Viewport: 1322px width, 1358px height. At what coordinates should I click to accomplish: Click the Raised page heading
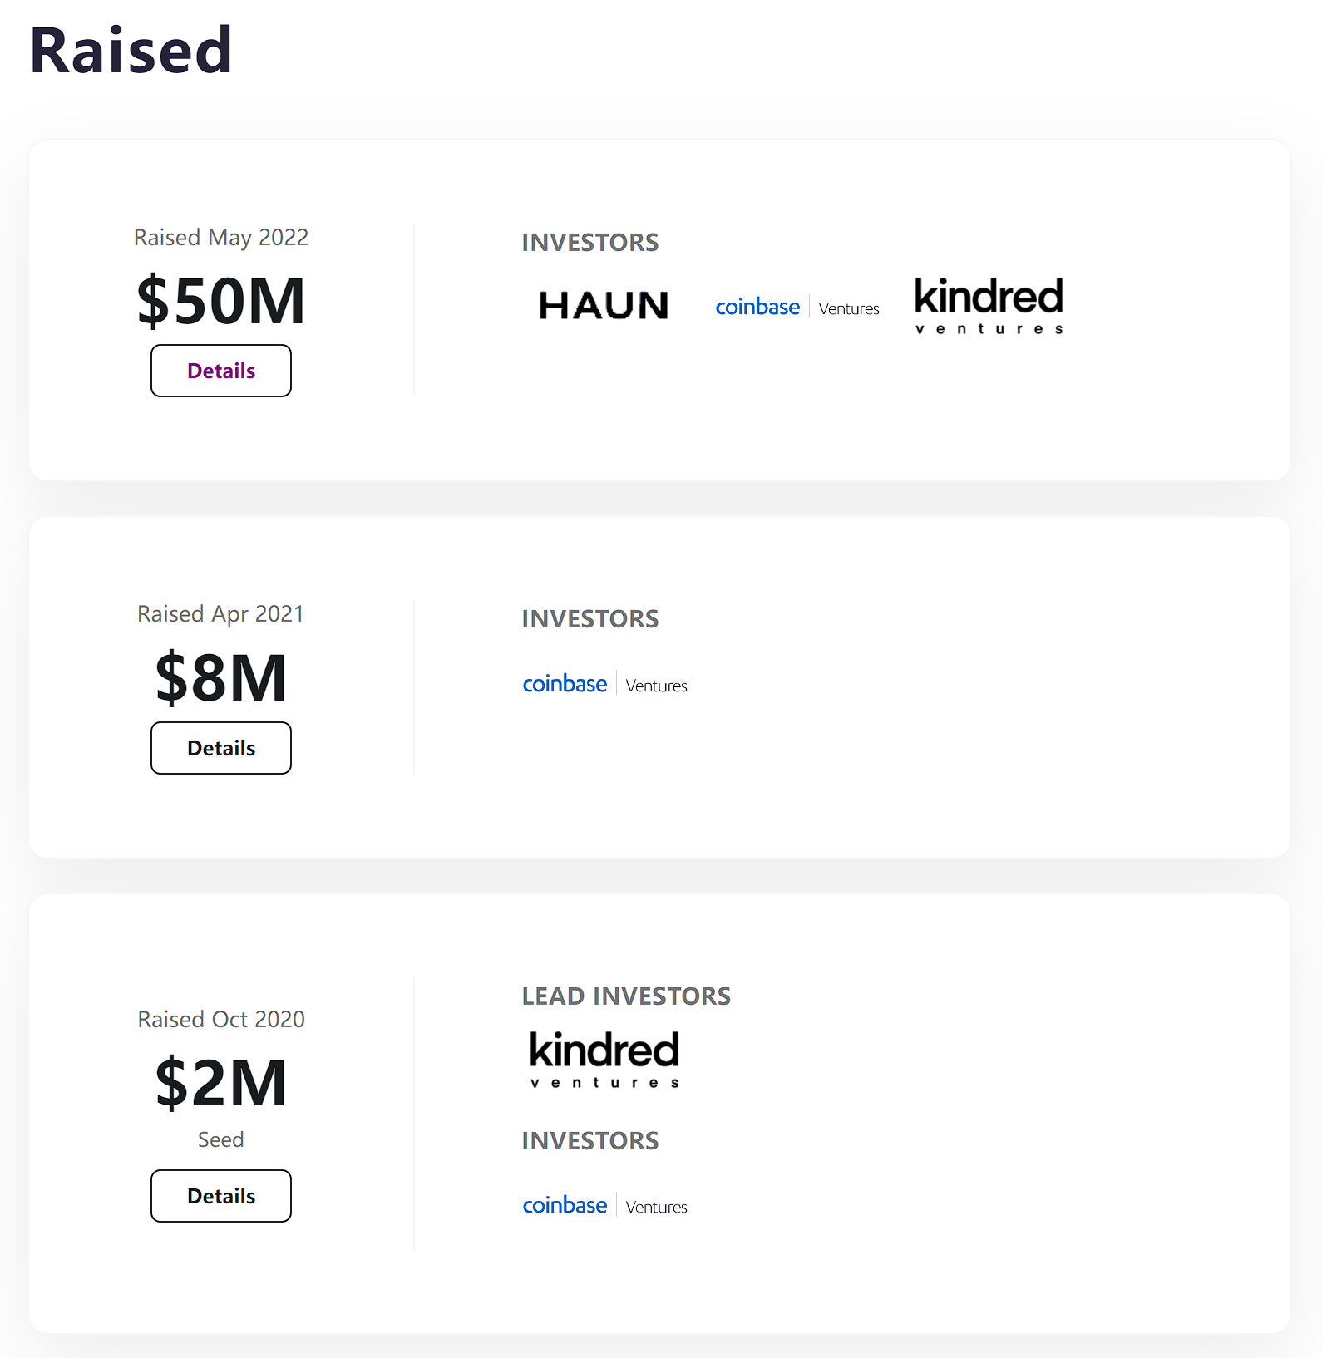pyautogui.click(x=131, y=51)
